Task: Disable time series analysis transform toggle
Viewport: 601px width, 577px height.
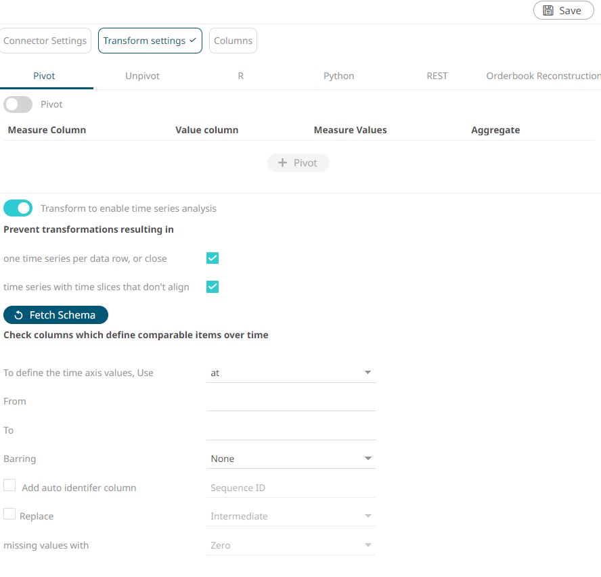Action: coord(18,208)
